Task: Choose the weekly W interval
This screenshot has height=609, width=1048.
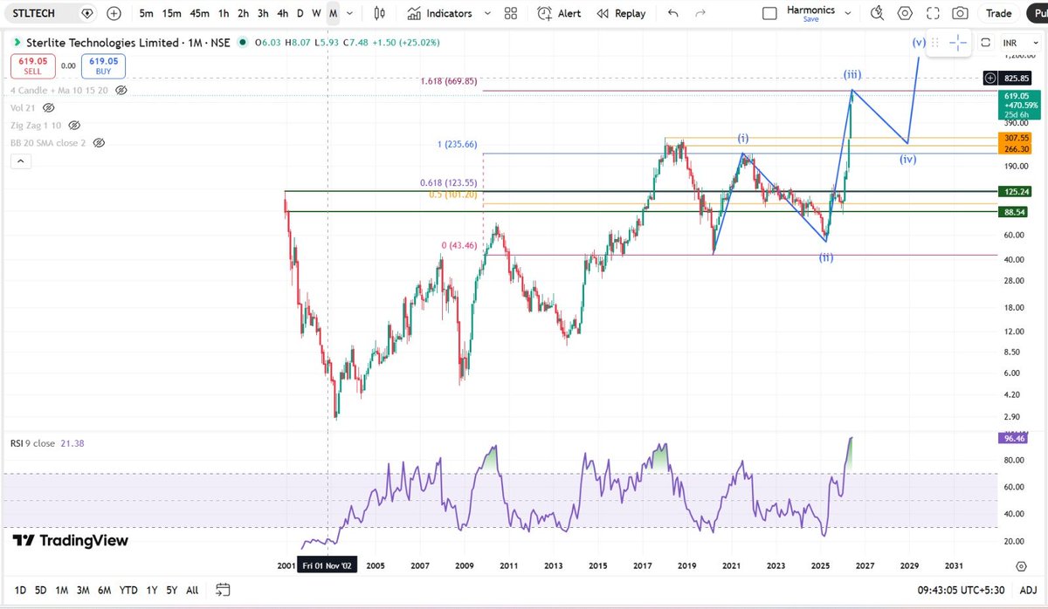Action: pyautogui.click(x=316, y=13)
